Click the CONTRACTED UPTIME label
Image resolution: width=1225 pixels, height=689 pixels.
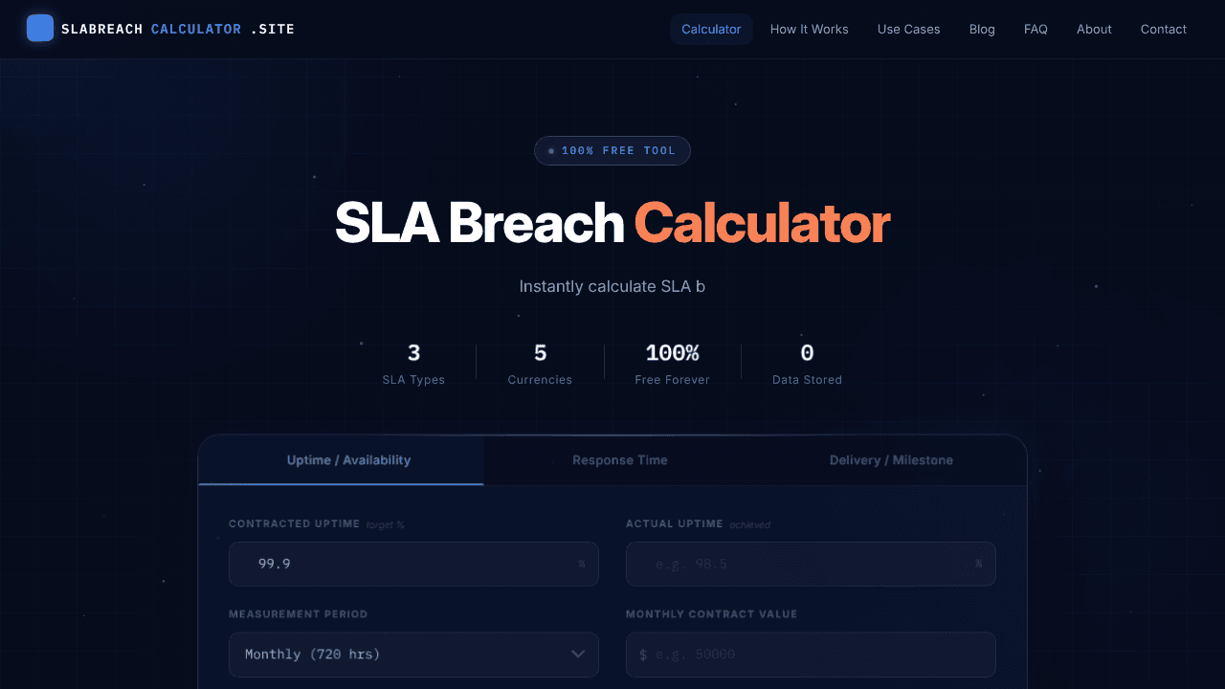point(294,523)
